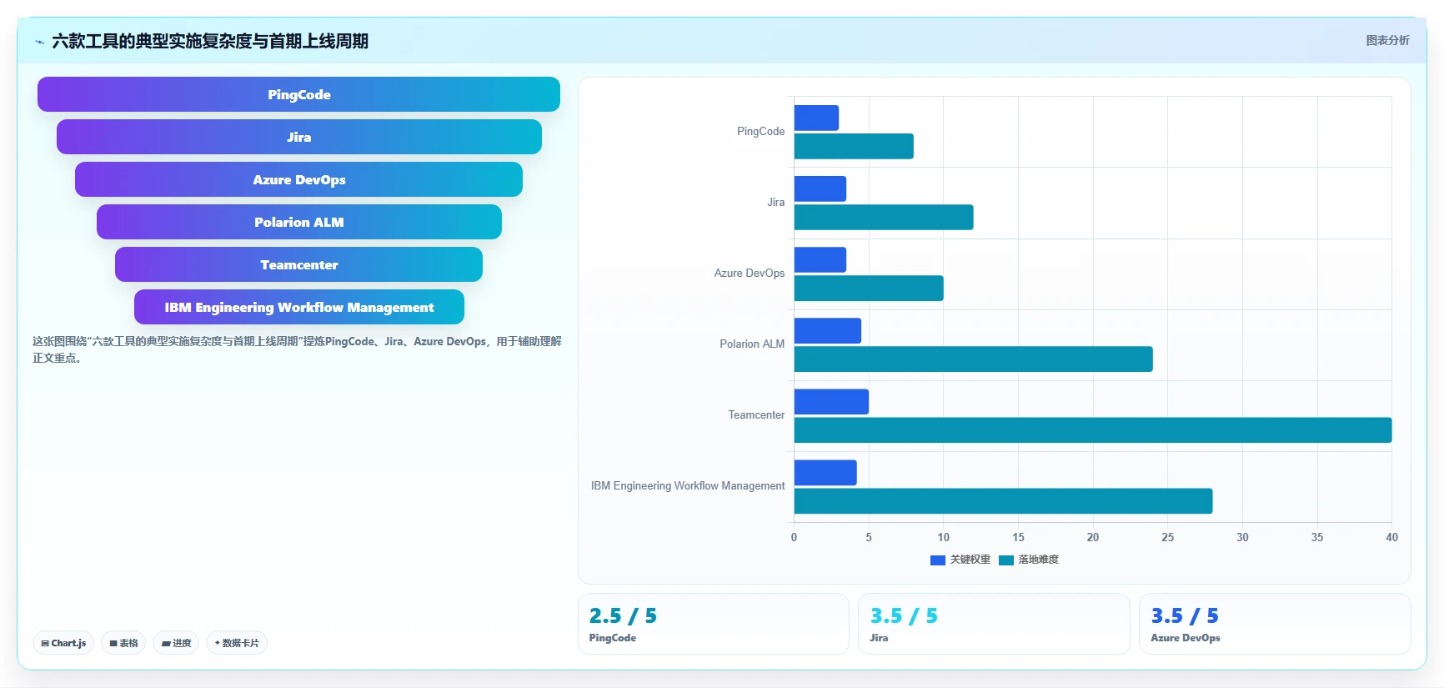1444x688 pixels.
Task: Click the x-axis value 40
Action: [1391, 537]
